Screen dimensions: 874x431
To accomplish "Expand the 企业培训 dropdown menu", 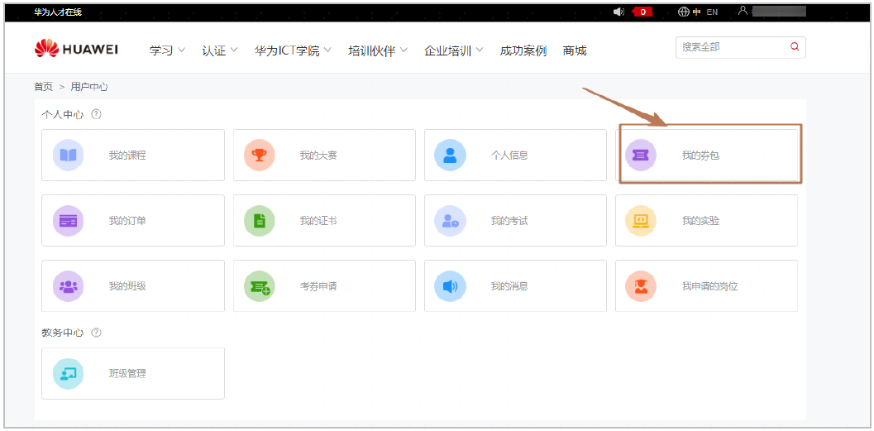I will pos(454,50).
